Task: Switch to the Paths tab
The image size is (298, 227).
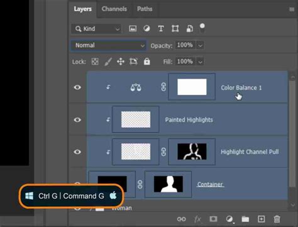Action: [145, 9]
